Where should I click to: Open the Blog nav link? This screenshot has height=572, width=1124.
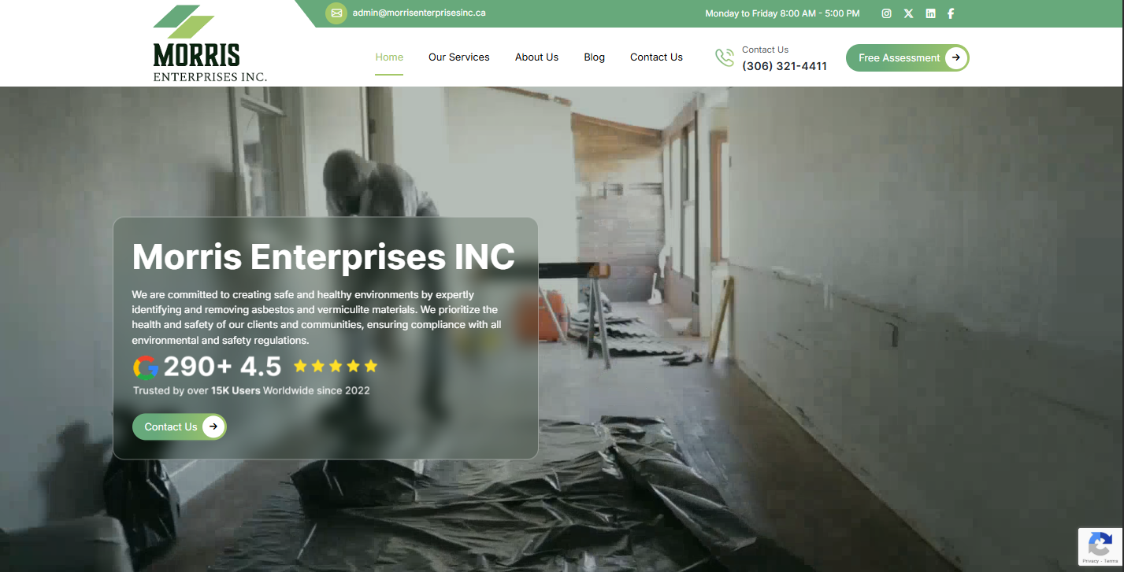[x=595, y=57]
